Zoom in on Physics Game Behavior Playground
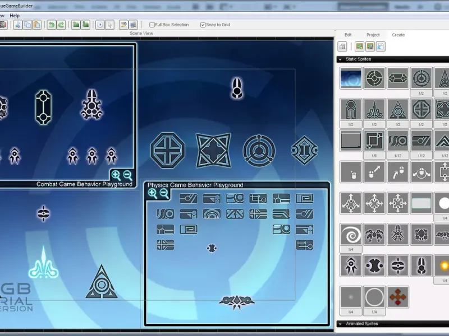Screen dimensions: 449x336 (x=152, y=193)
